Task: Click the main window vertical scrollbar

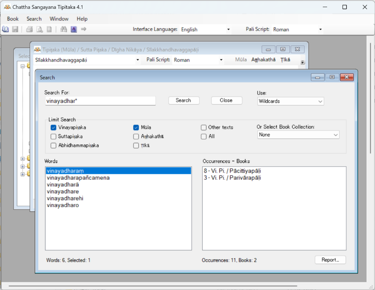Action: [x=370, y=98]
